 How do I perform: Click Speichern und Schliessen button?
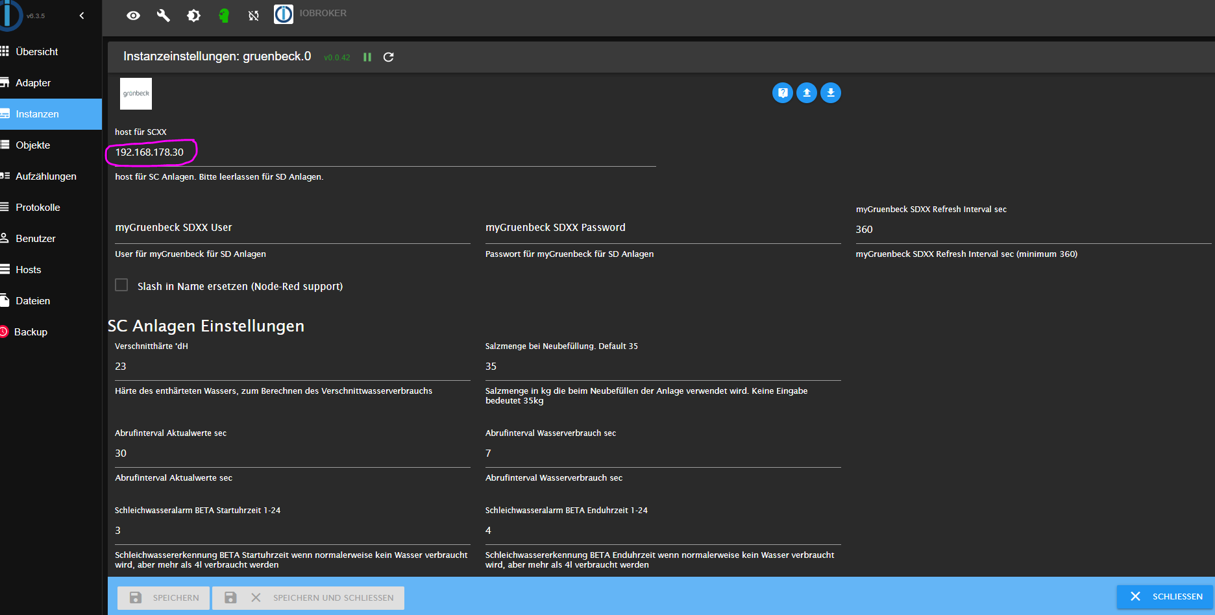308,598
